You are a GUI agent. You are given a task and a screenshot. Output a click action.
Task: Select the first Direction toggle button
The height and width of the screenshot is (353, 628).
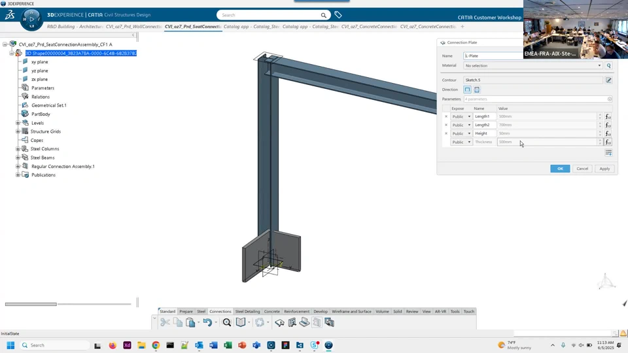tap(467, 90)
